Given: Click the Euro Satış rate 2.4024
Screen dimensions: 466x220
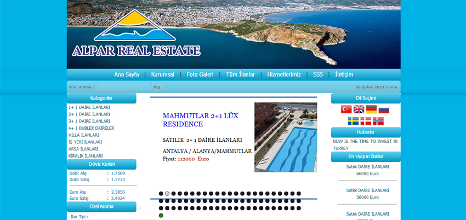Looking at the screenshot, I should pos(118,198).
